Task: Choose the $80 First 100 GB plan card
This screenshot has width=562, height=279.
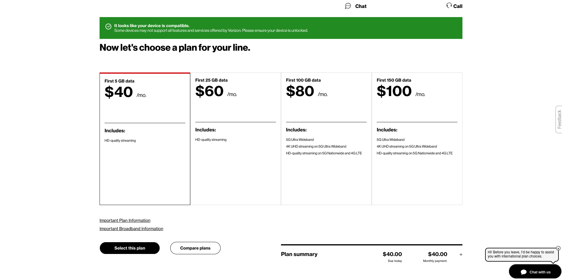Action: [x=326, y=139]
